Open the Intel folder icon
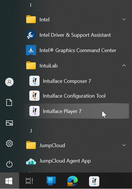 click(x=31, y=19)
